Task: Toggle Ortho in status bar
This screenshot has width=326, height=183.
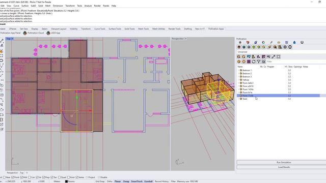Action: click(110, 181)
